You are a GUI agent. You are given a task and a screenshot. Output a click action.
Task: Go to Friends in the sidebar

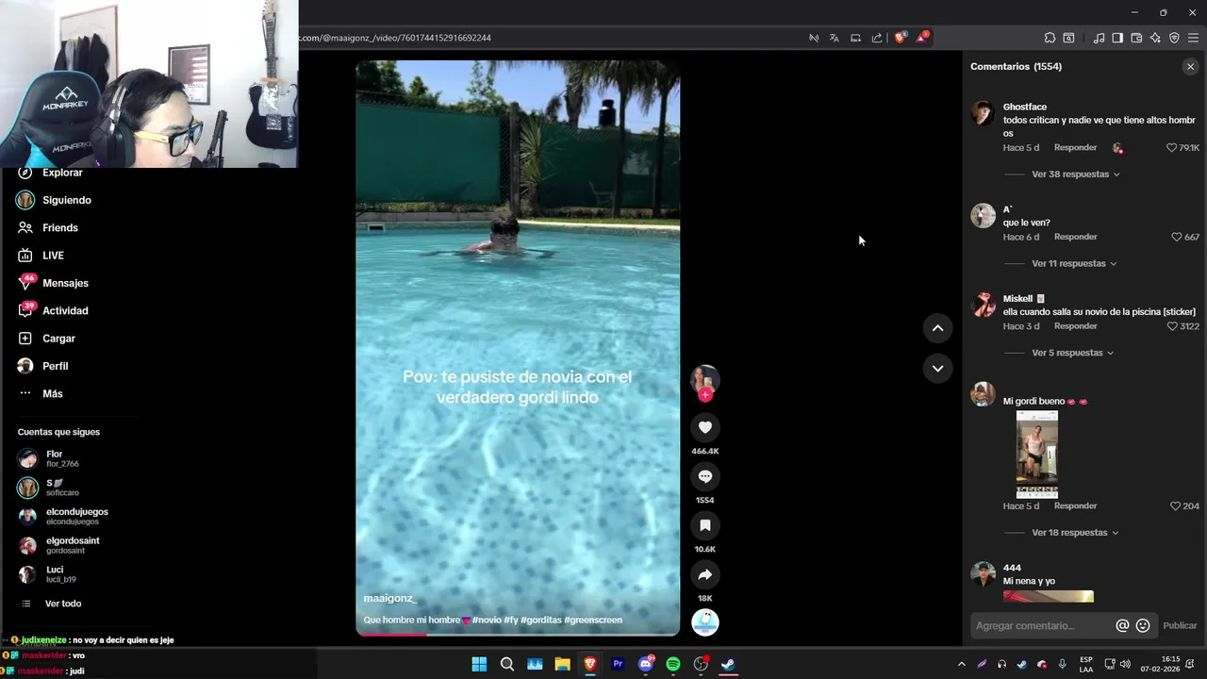(x=48, y=227)
